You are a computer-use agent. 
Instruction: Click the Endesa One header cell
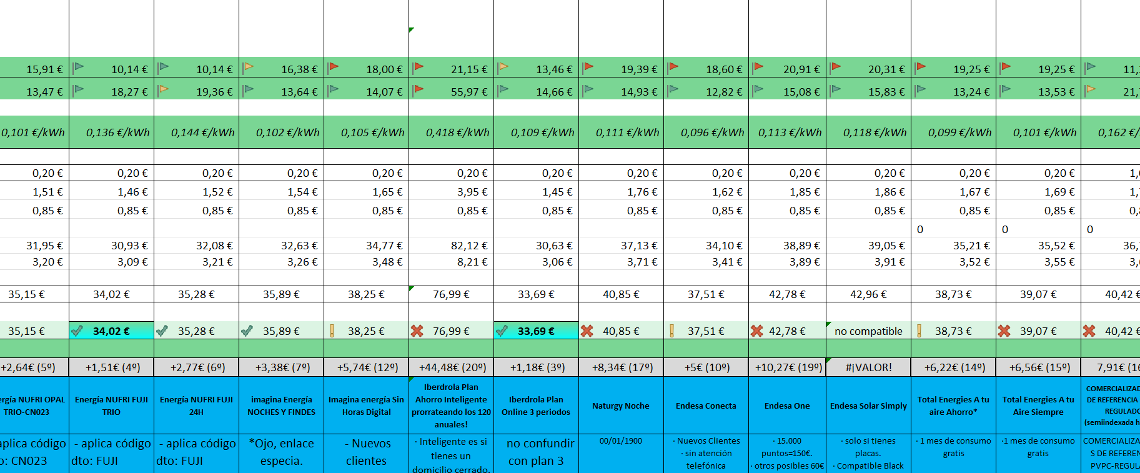(788, 406)
